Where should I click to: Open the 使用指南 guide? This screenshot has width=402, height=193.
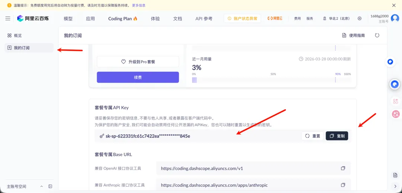pos(354,35)
